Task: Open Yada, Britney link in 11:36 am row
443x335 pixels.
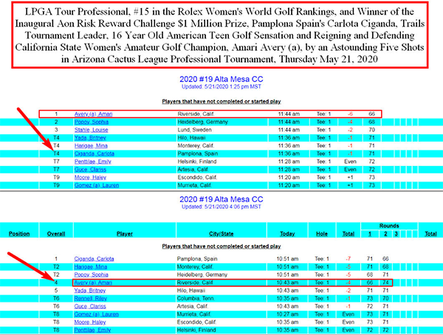Action: pyautogui.click(x=90, y=137)
